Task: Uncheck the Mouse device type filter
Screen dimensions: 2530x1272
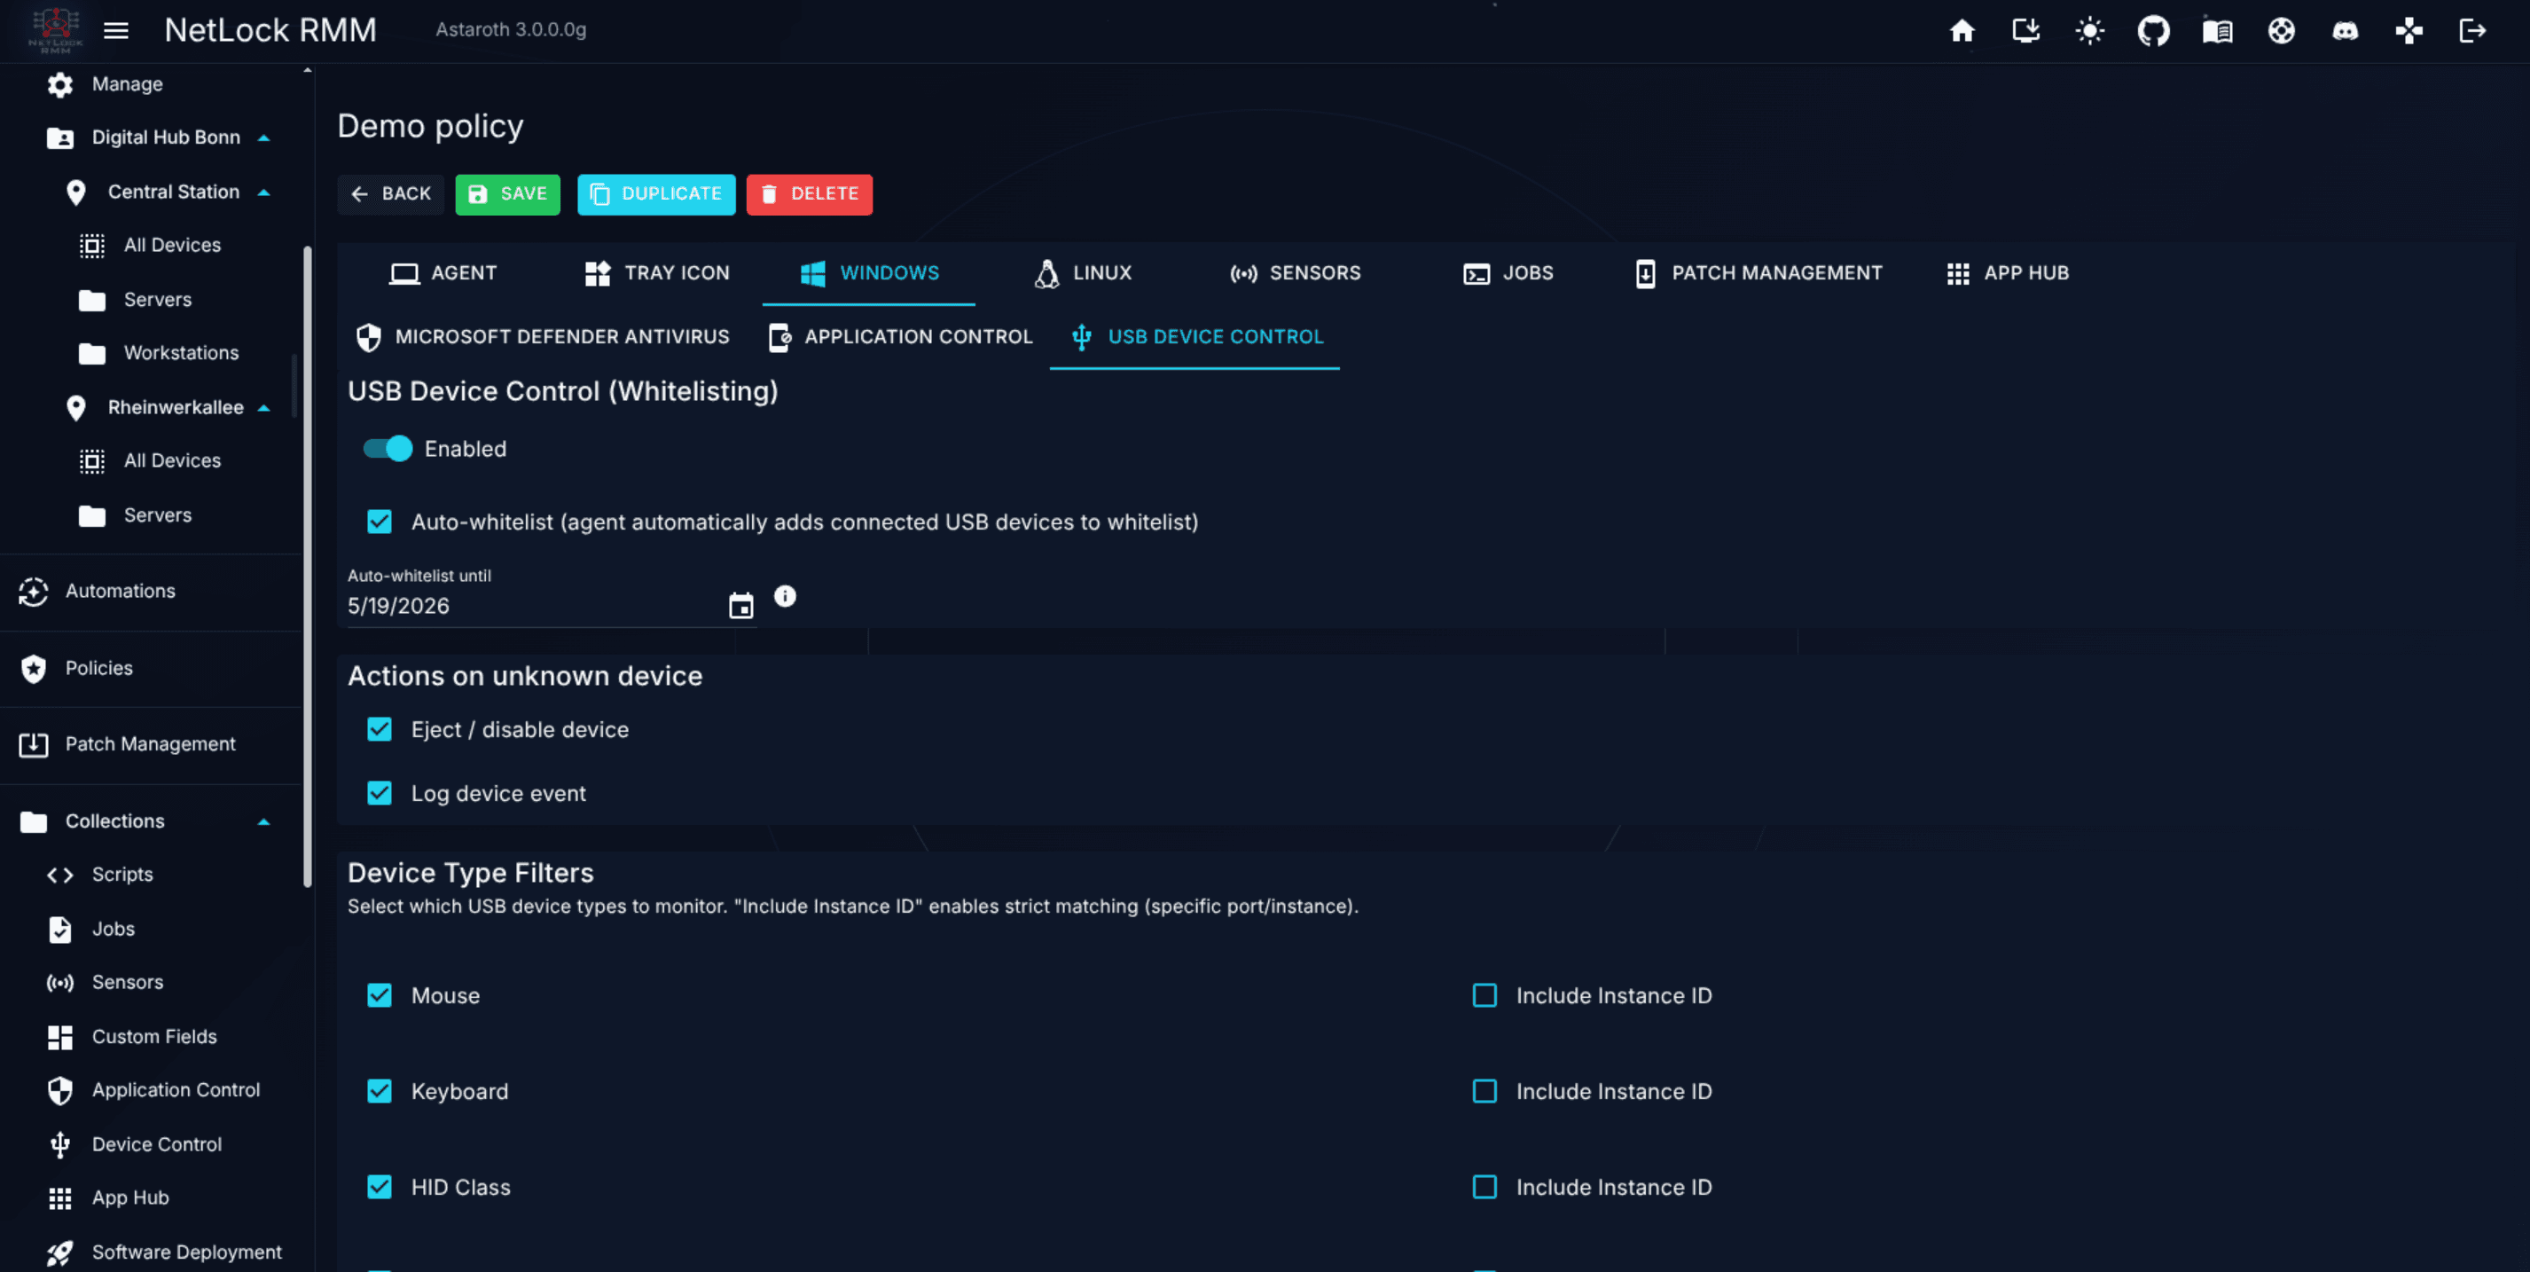Action: click(380, 995)
